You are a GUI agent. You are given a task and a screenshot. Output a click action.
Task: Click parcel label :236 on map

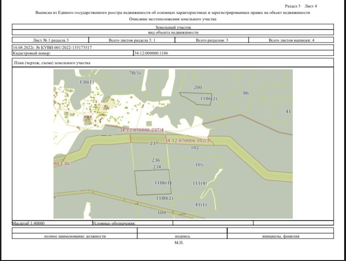click(155, 160)
